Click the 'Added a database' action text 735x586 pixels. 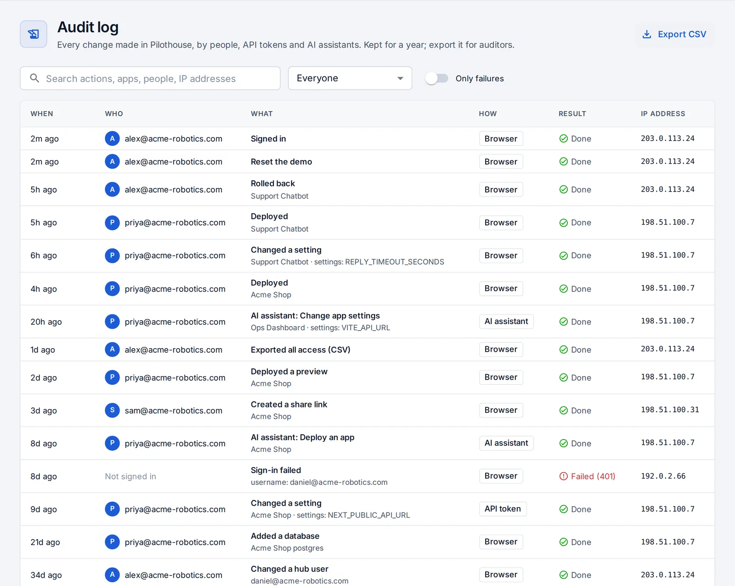[x=285, y=536]
